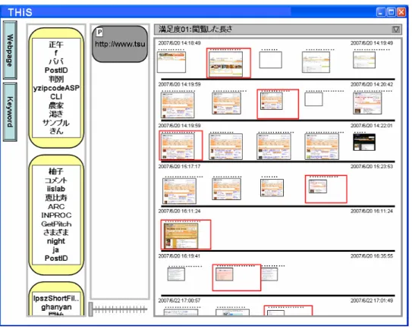Select keyword パパ
412x329 pixels.
[56, 61]
